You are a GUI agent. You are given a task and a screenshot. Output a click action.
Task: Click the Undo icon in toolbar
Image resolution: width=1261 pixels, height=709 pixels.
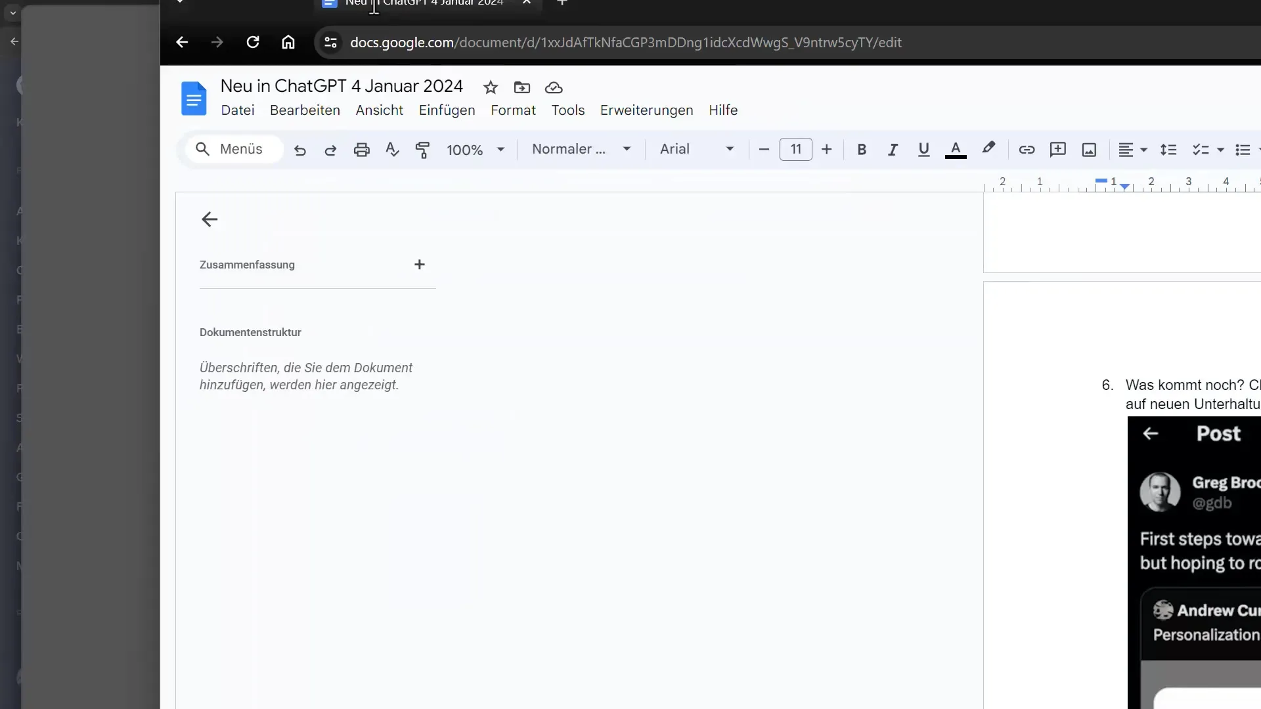299,149
